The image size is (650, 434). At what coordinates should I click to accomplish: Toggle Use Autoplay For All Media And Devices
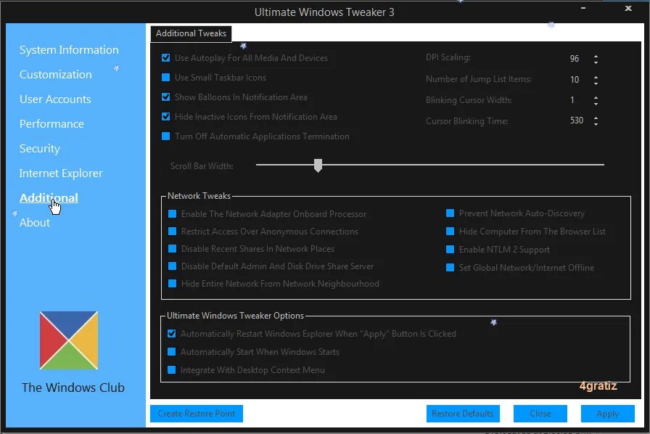point(166,57)
